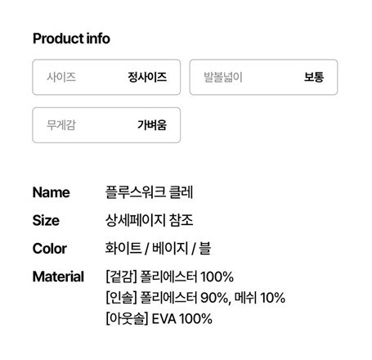
Task: Click the 겉감 폴리에스터 100% line
Action: click(x=169, y=277)
